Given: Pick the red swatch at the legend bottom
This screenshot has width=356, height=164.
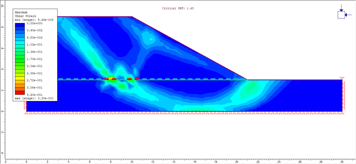Looking at the screenshot, I should point(20,93).
